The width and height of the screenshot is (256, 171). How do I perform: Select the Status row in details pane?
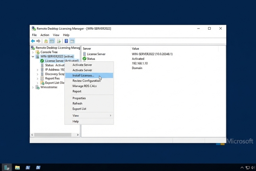point(91,59)
